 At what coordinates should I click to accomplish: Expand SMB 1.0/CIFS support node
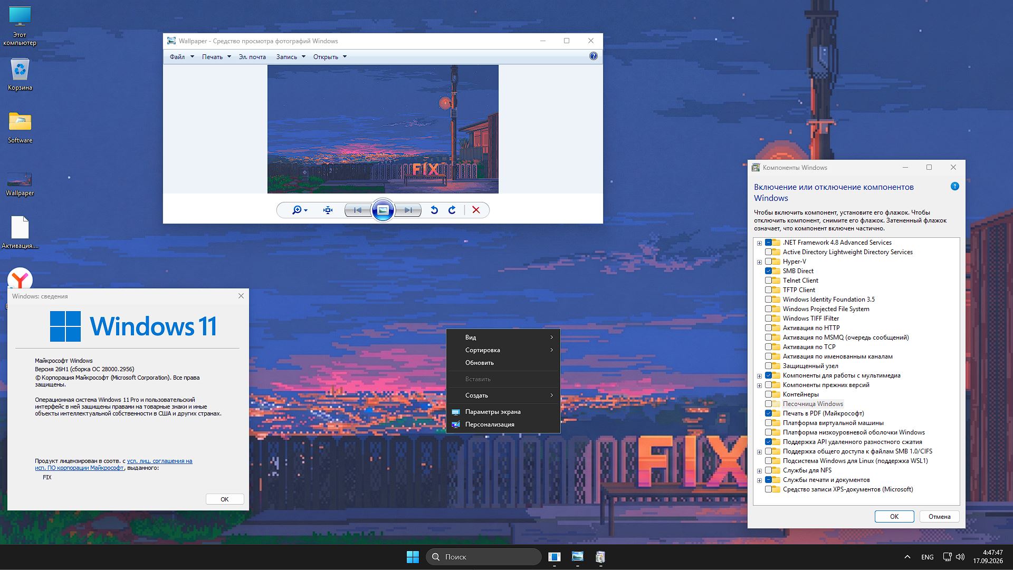click(x=759, y=452)
